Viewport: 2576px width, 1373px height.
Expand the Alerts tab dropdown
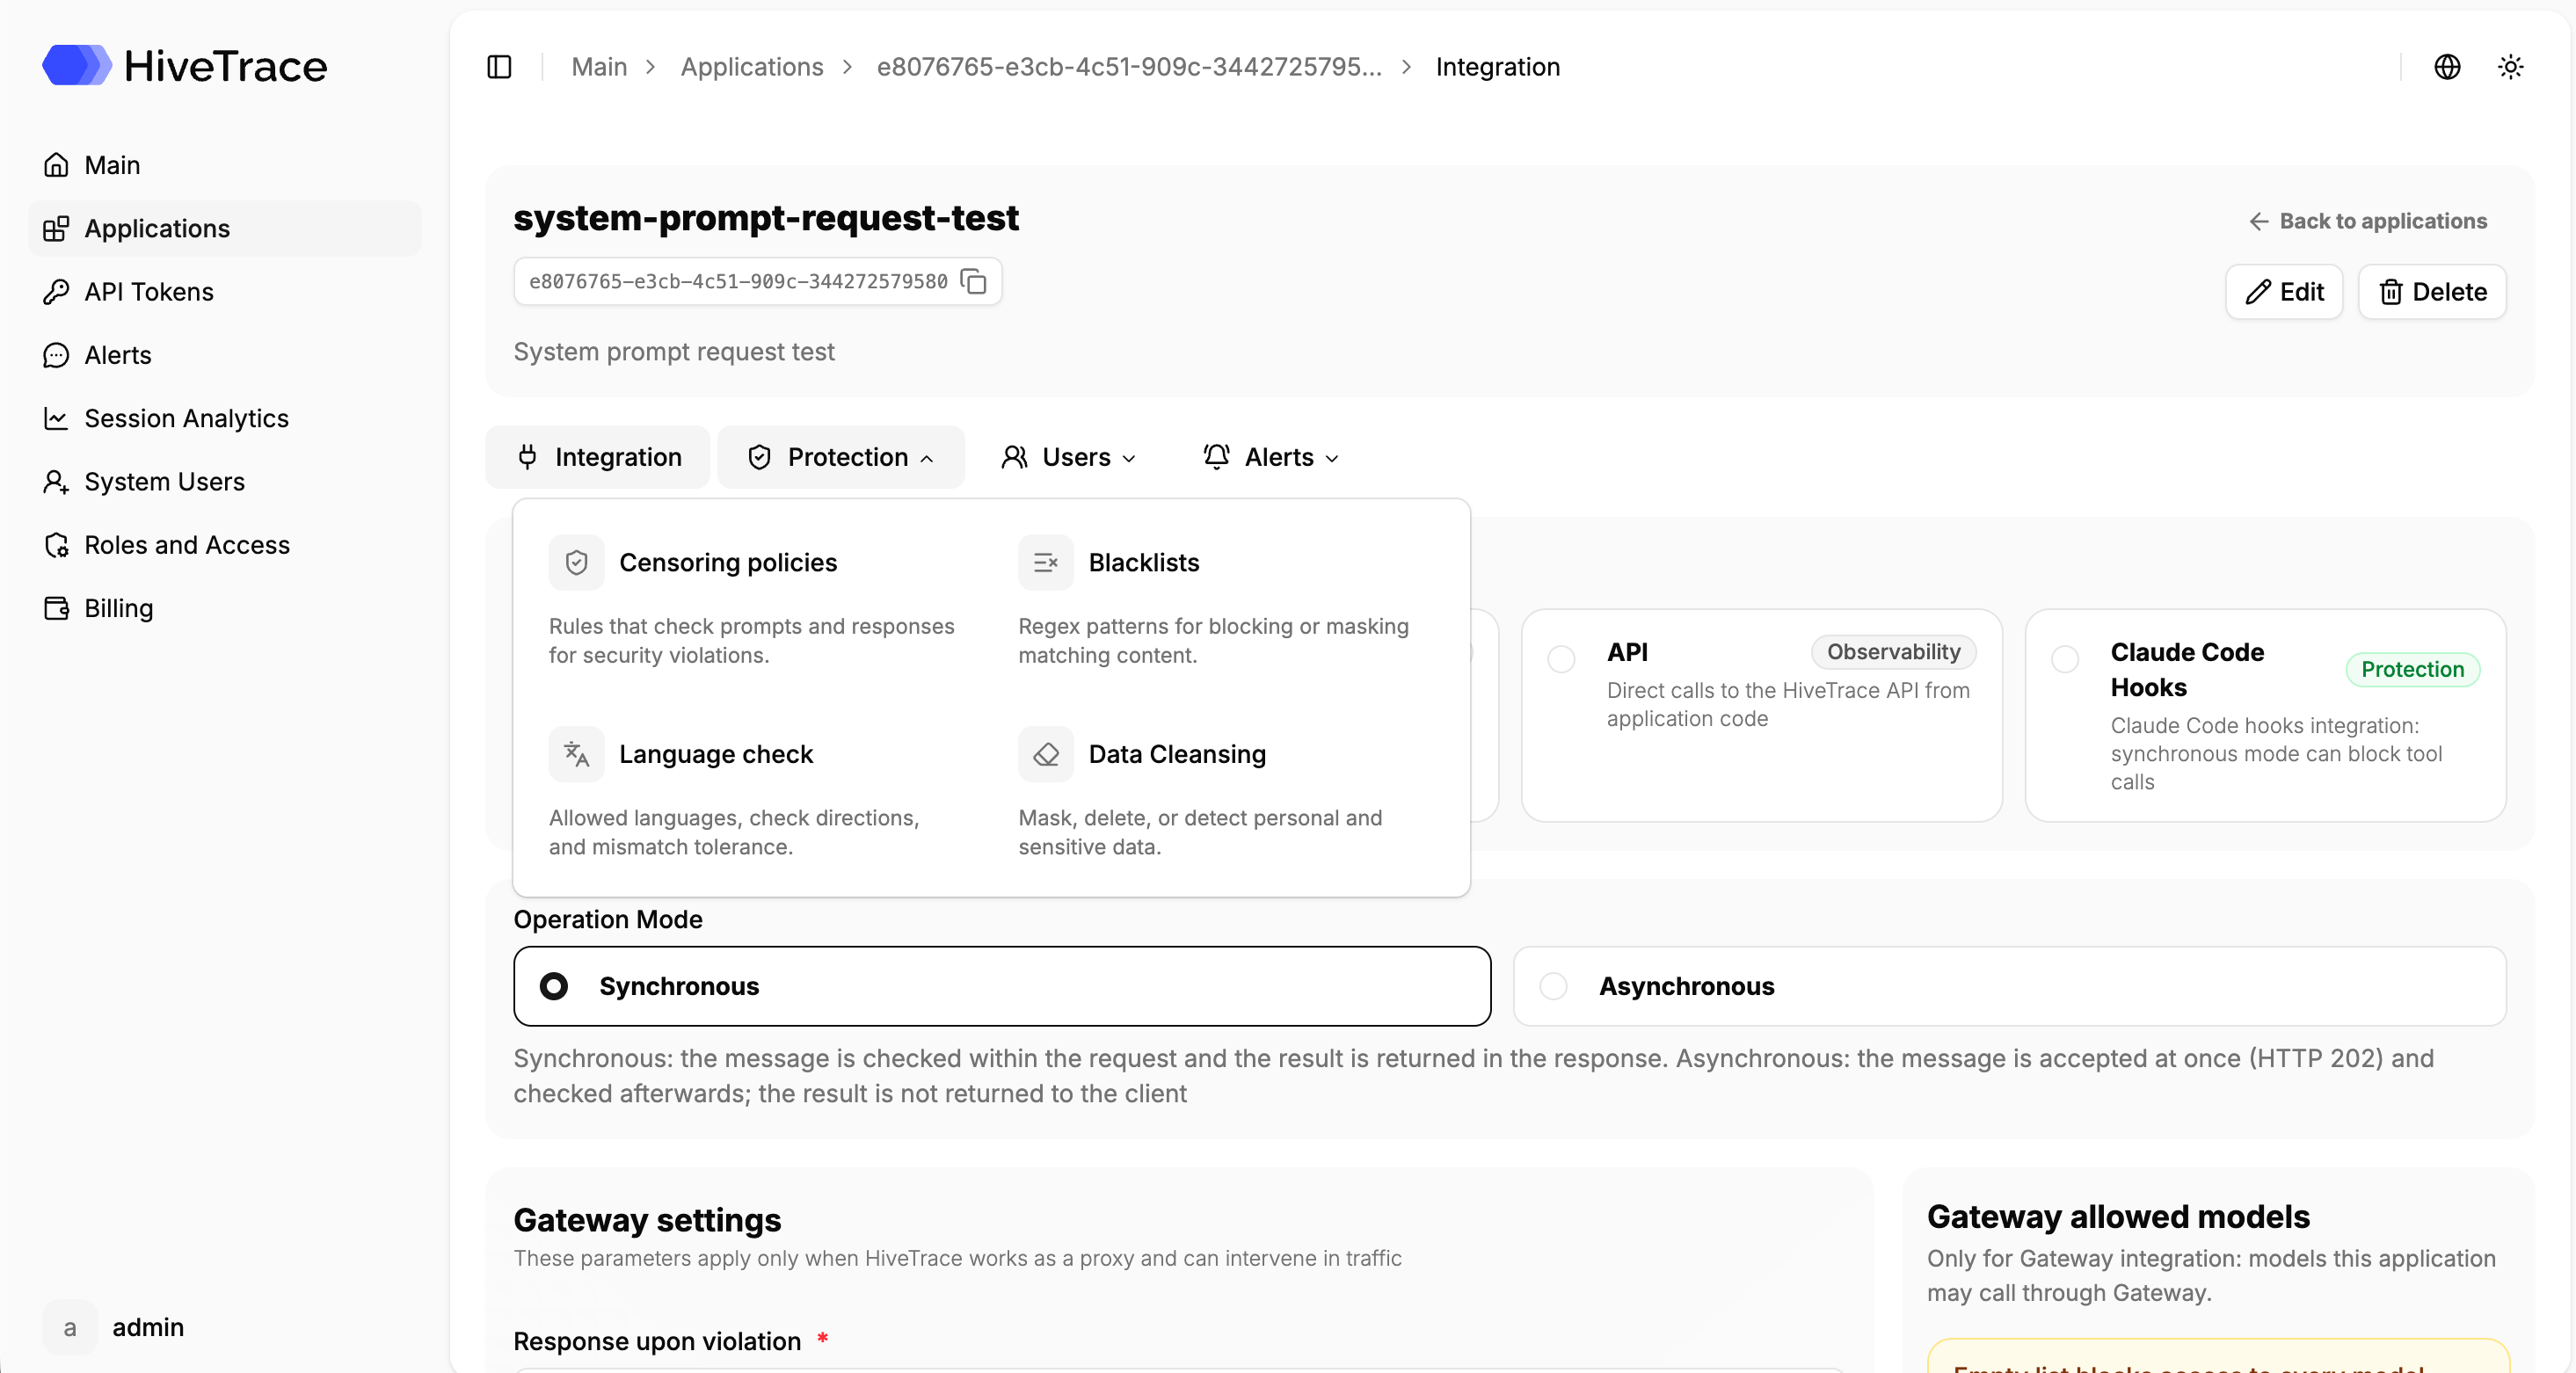pyautogui.click(x=1271, y=457)
